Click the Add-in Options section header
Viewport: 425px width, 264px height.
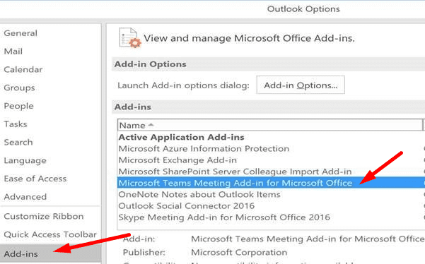coord(150,64)
